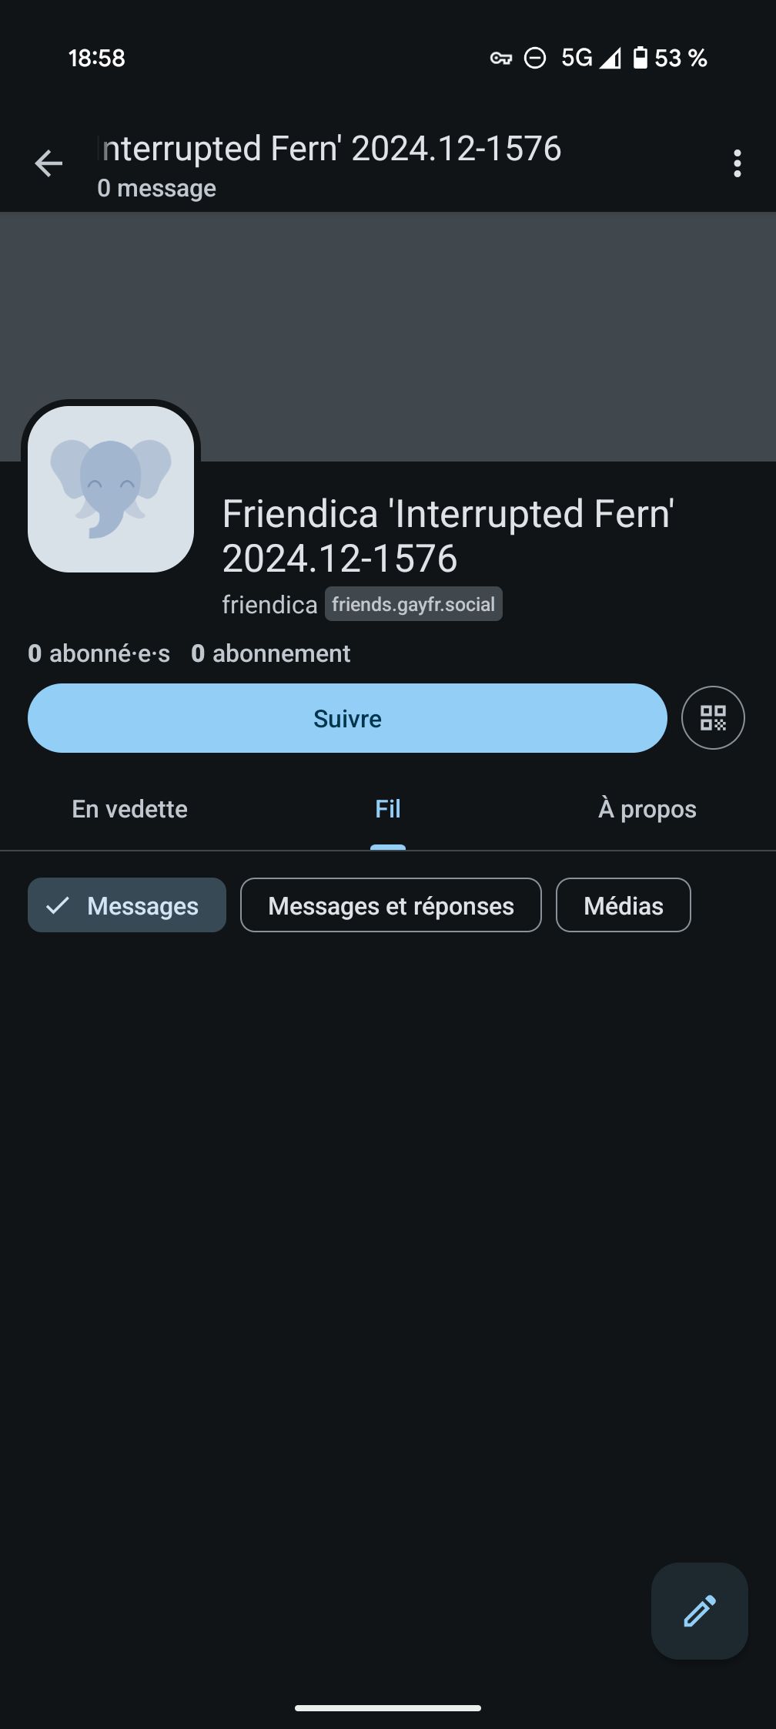Tap the do-not-disturb status icon
Image resolution: width=776 pixels, height=1729 pixels.
pos(535,59)
